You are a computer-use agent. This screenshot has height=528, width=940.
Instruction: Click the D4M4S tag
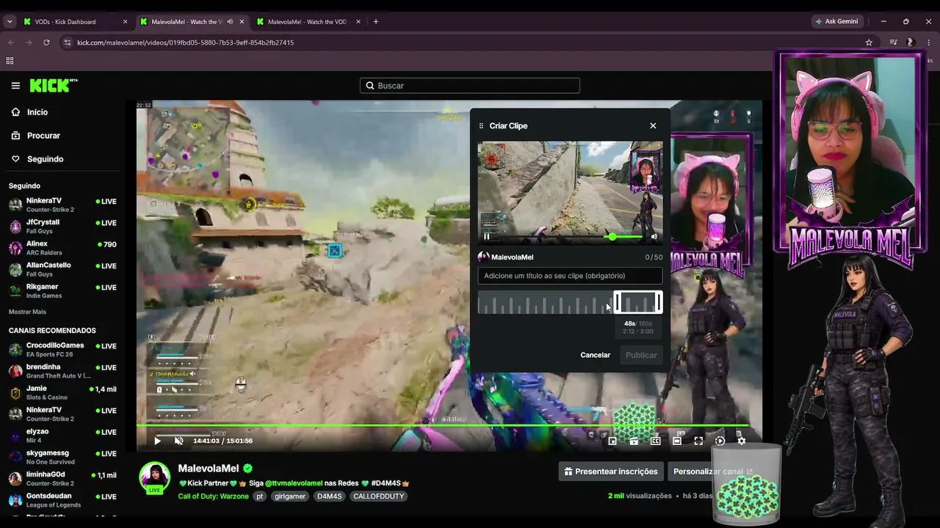(x=329, y=496)
